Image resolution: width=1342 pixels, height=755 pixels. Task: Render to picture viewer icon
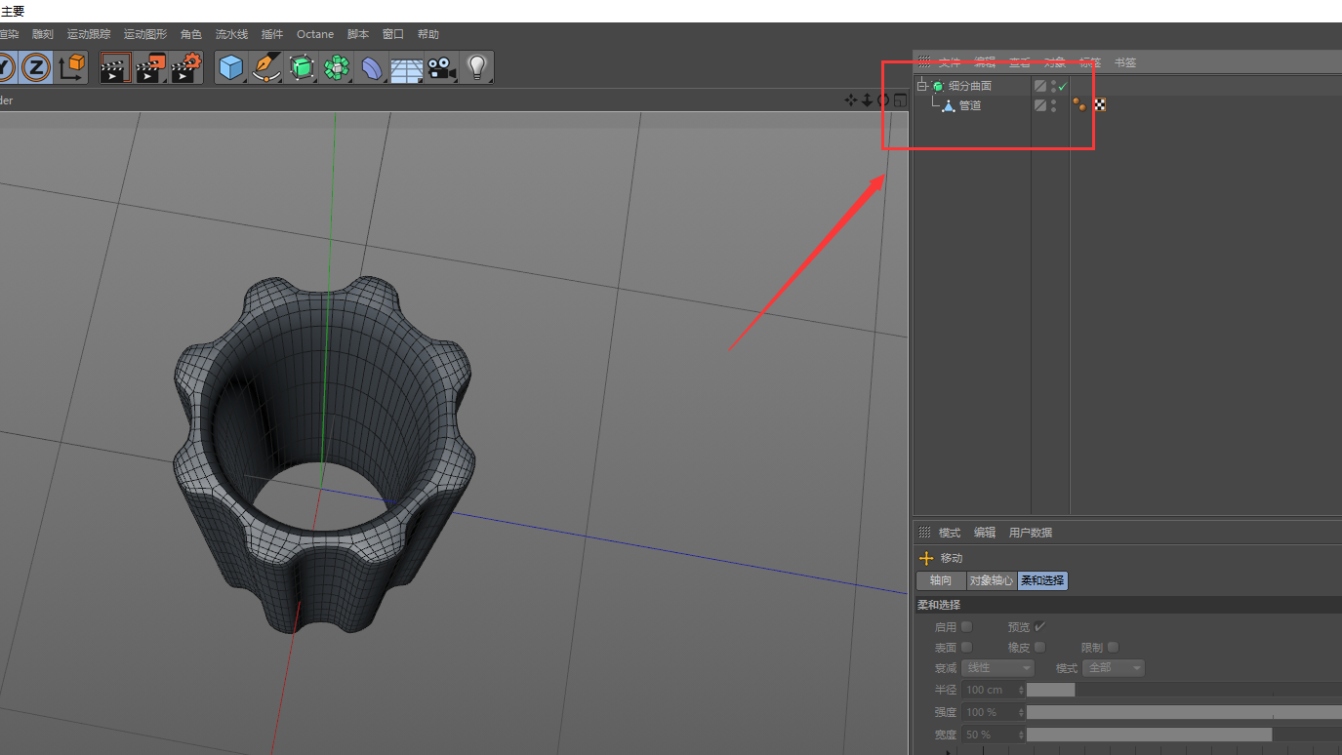150,67
